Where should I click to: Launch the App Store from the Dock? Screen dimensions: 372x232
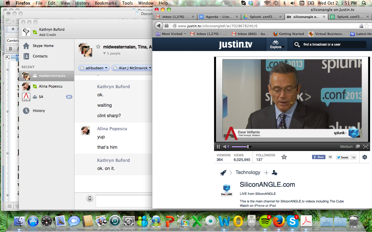click(x=33, y=221)
